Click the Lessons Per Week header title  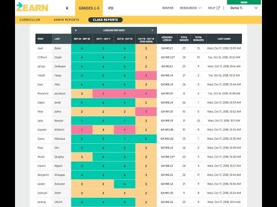coord(114,30)
